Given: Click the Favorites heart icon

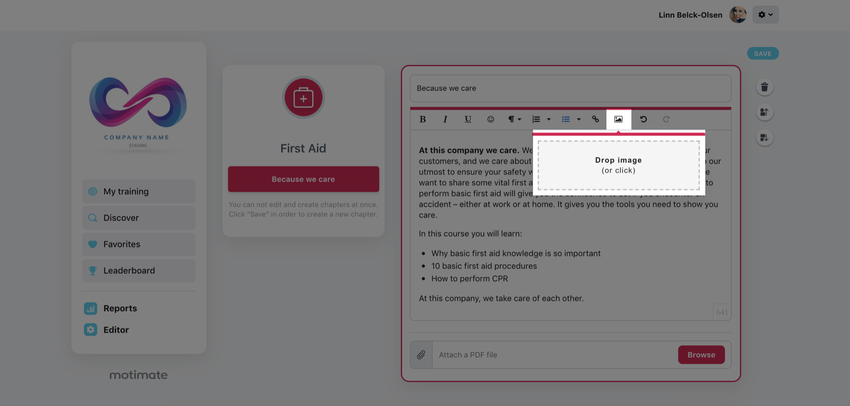Looking at the screenshot, I should [93, 244].
